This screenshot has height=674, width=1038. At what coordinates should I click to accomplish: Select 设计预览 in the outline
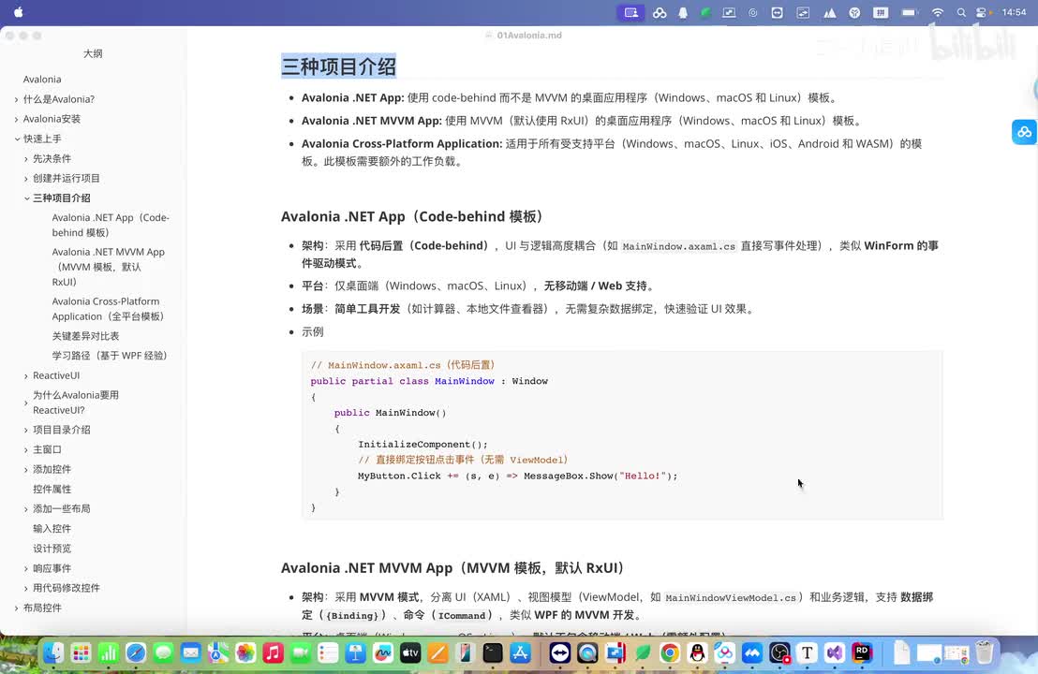click(x=52, y=549)
